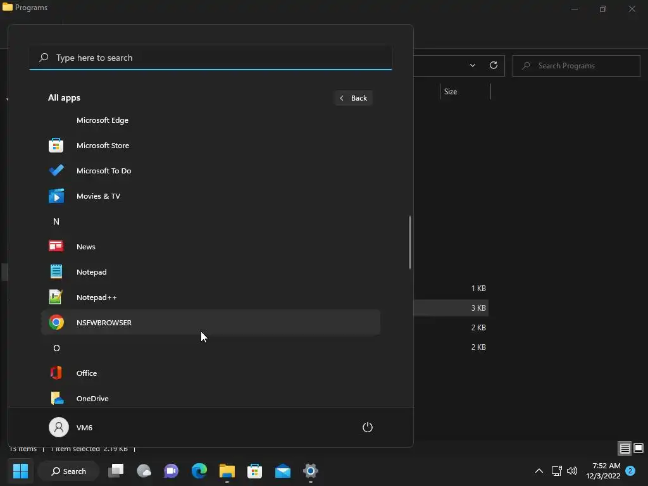Click the N letter group header
648x486 pixels.
56,221
